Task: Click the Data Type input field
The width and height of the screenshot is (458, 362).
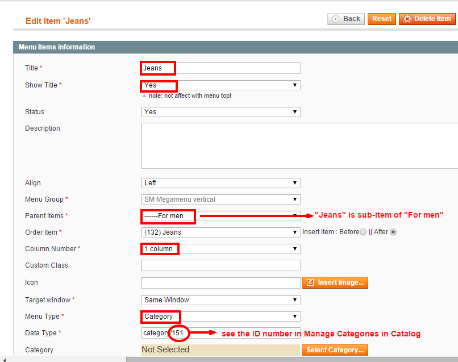Action: [x=221, y=333]
